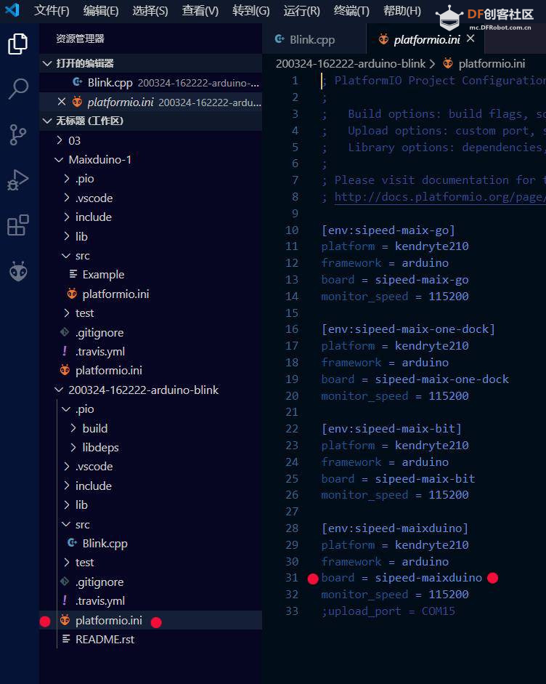Click the platformio.ini icon in the breadcrumb

coord(448,64)
